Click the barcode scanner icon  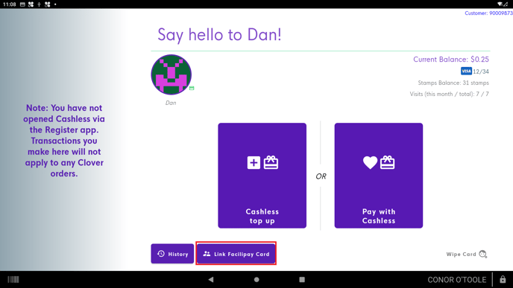tap(13, 280)
